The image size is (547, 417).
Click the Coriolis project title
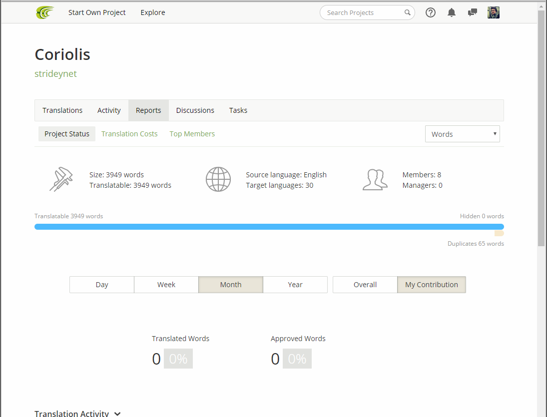pyautogui.click(x=62, y=54)
